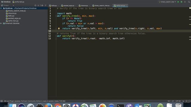
Task: Click the IDE and Plugin Updates status message
Action: point(35,101)
